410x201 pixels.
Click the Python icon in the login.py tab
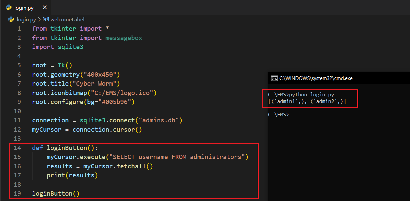tap(9, 7)
